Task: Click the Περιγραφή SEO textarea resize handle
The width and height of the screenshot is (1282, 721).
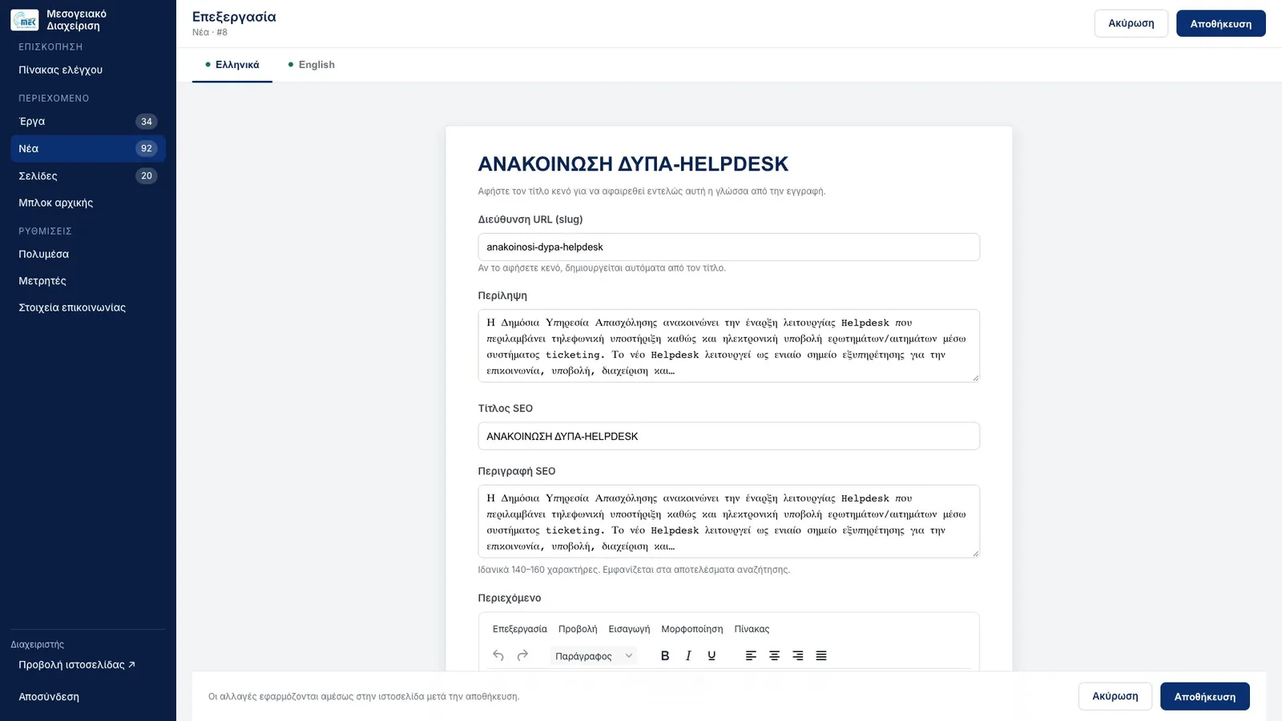Action: [x=975, y=553]
